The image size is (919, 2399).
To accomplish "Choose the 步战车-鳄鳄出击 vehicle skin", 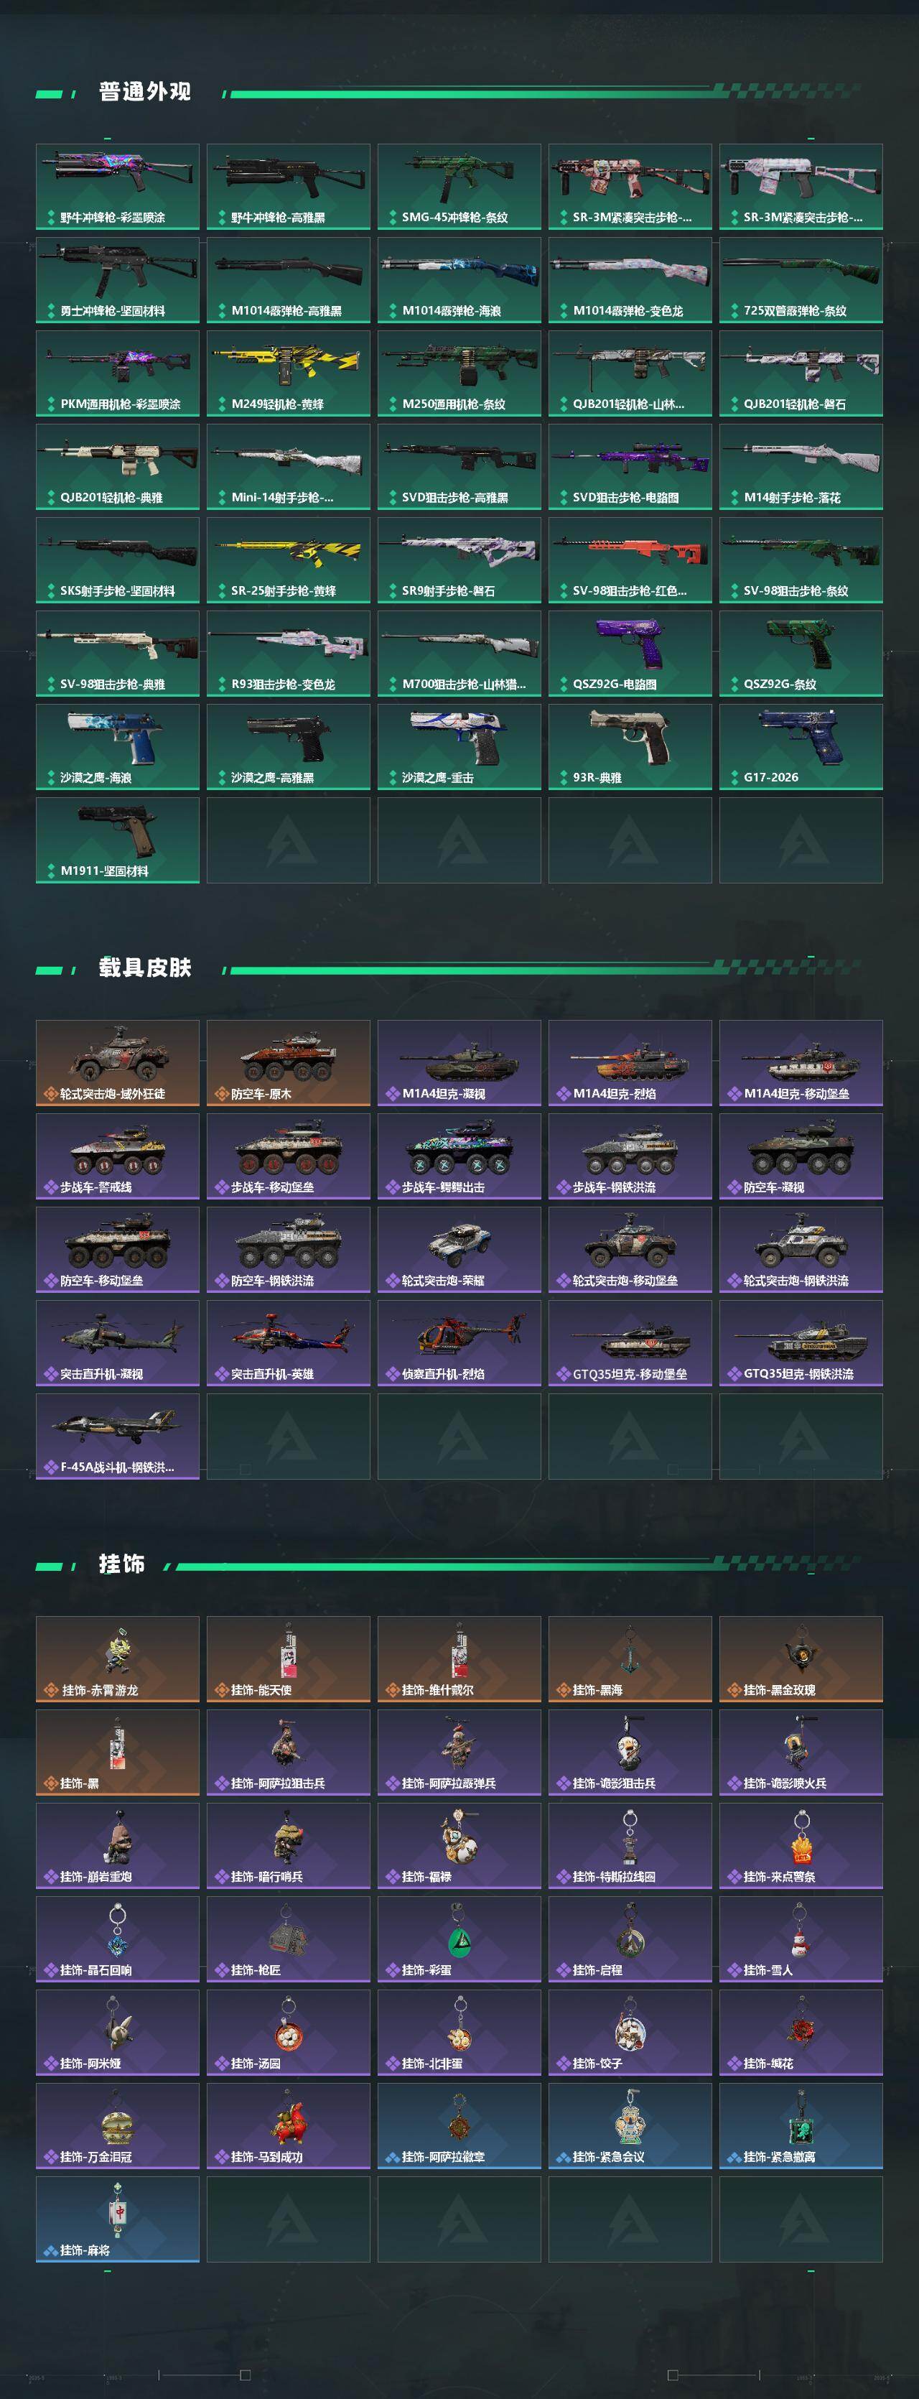I will point(459,1156).
